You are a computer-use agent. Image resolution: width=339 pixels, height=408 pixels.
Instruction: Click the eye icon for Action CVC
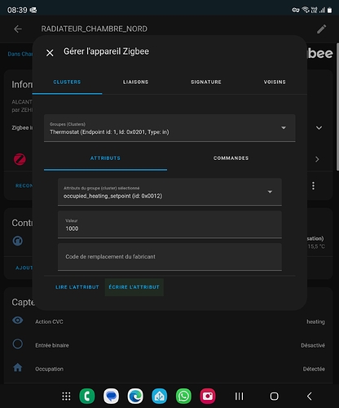point(18,321)
